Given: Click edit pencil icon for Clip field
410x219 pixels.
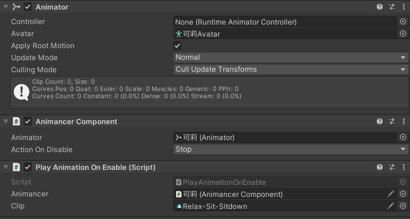Looking at the screenshot, I should pos(391,206).
